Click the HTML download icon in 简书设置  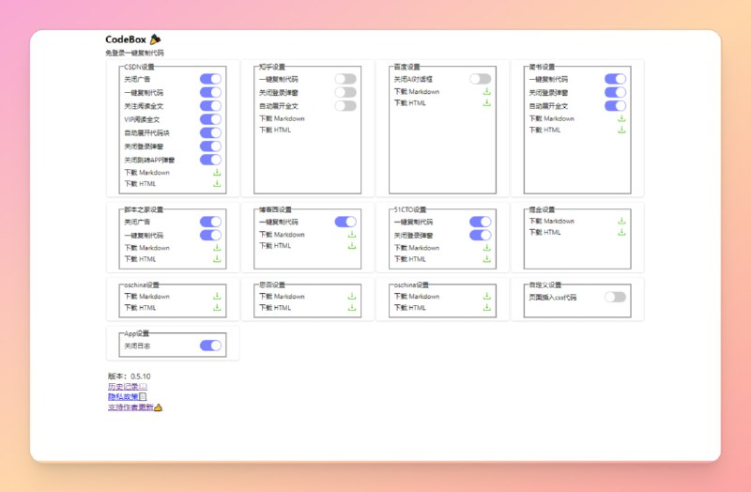pos(621,131)
